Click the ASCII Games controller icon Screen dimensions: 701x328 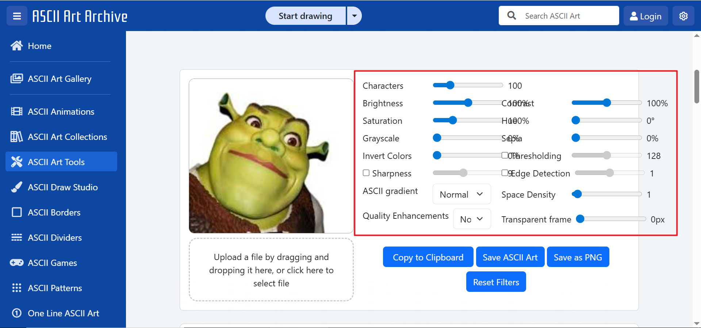pos(17,263)
